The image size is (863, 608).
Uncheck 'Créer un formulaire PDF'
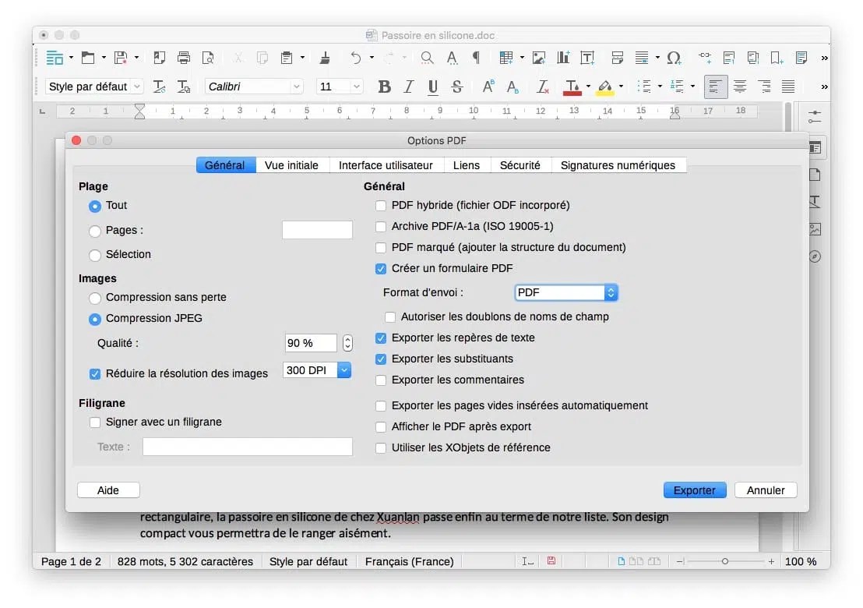pyautogui.click(x=380, y=268)
